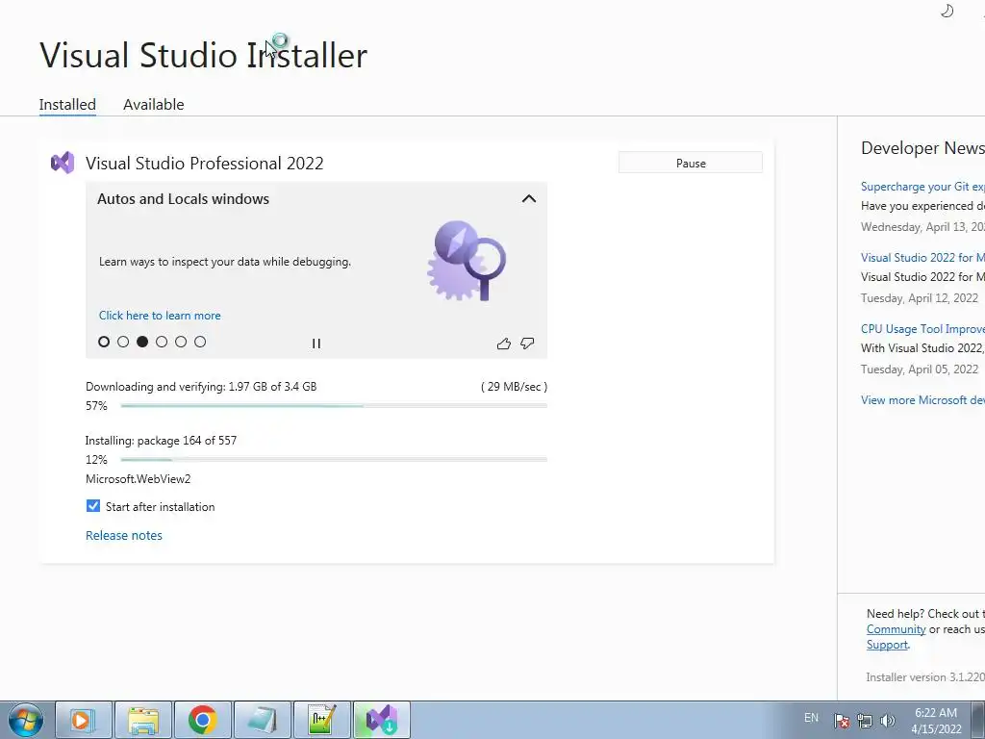Viewport: 985px width, 739px height.
Task: Click Installing package 164 of 557 text
Action: click(161, 441)
